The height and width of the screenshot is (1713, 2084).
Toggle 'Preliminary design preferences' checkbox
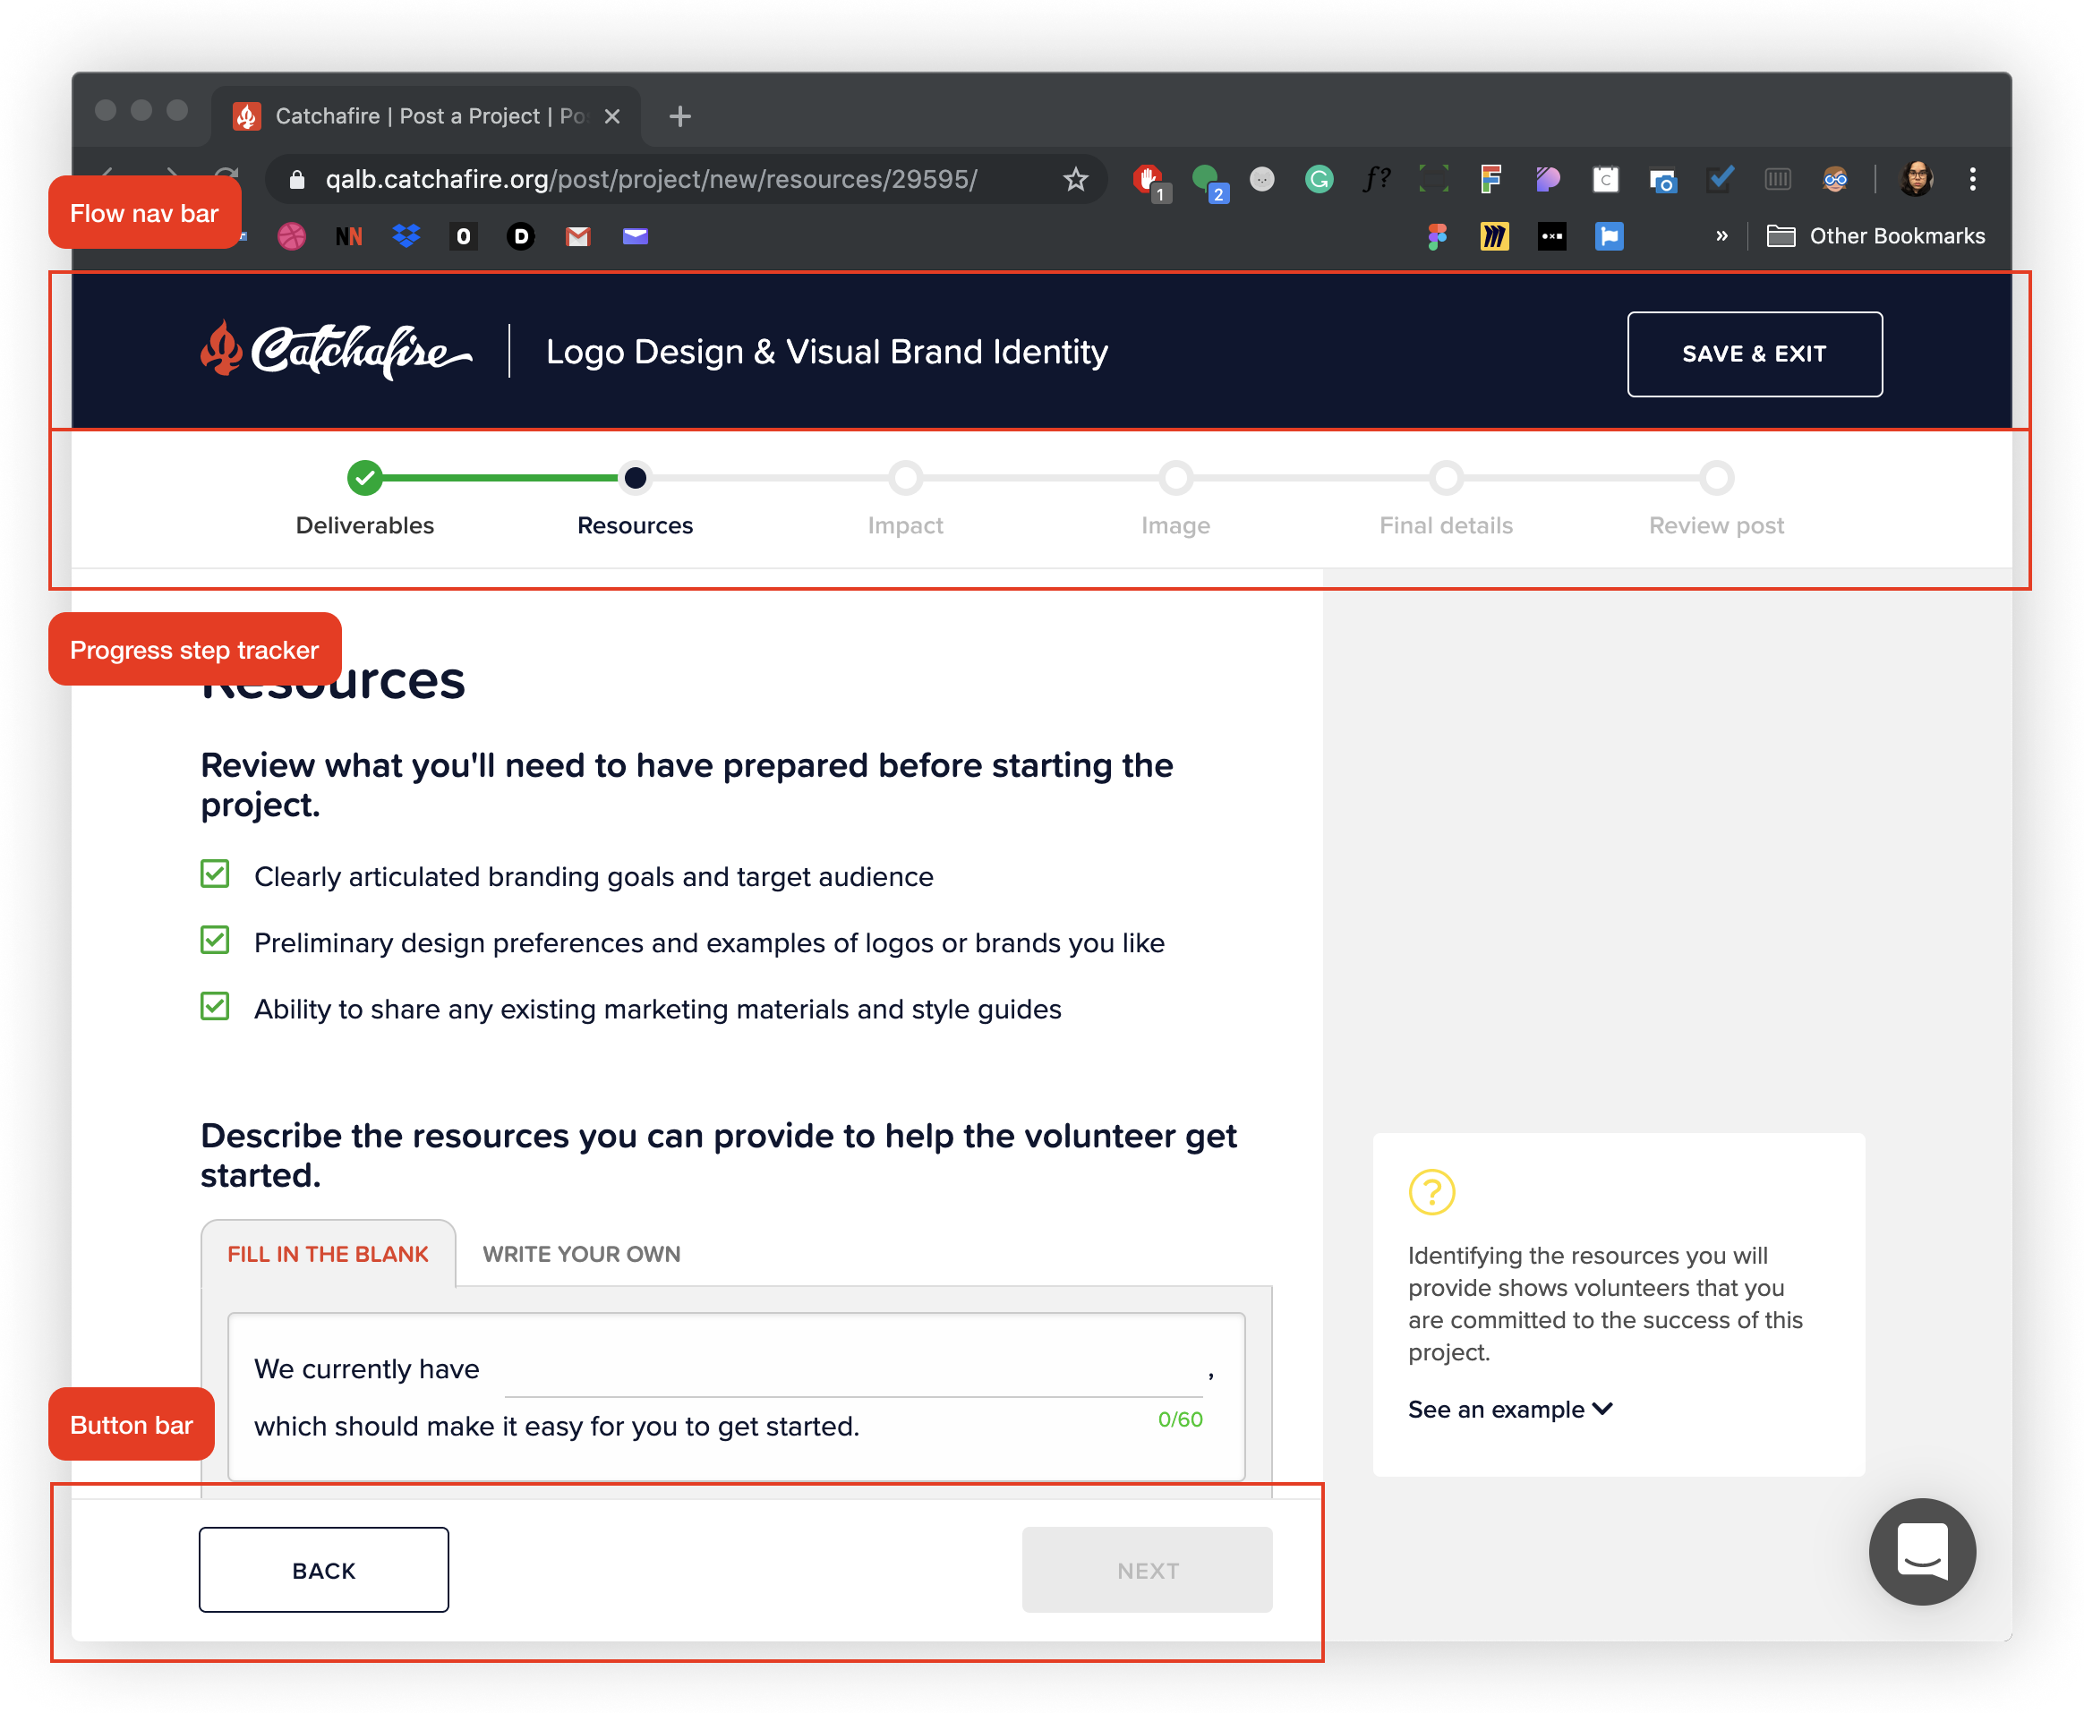(x=215, y=941)
